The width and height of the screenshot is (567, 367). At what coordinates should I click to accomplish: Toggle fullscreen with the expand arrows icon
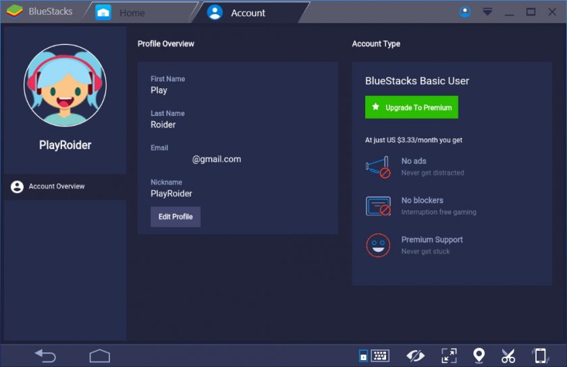(x=449, y=356)
